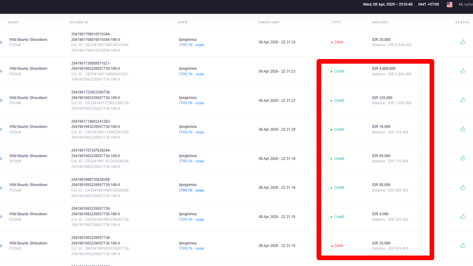Open the Hi, vyiaa user menu
473x266 pixels.
[466, 4]
